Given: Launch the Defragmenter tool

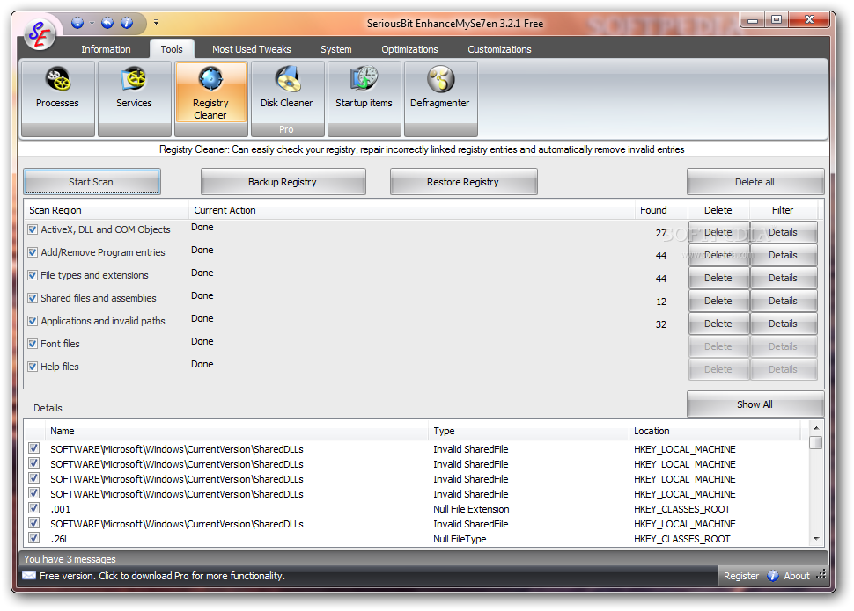Looking at the screenshot, I should pos(440,98).
